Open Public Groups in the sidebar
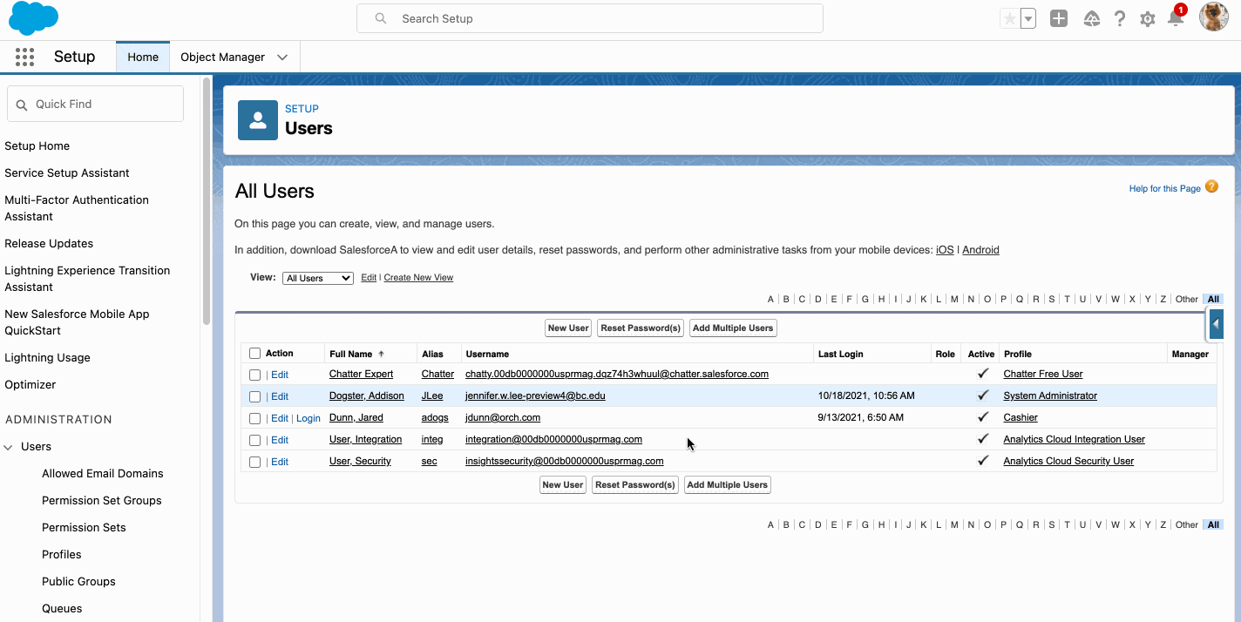 pyautogui.click(x=78, y=581)
